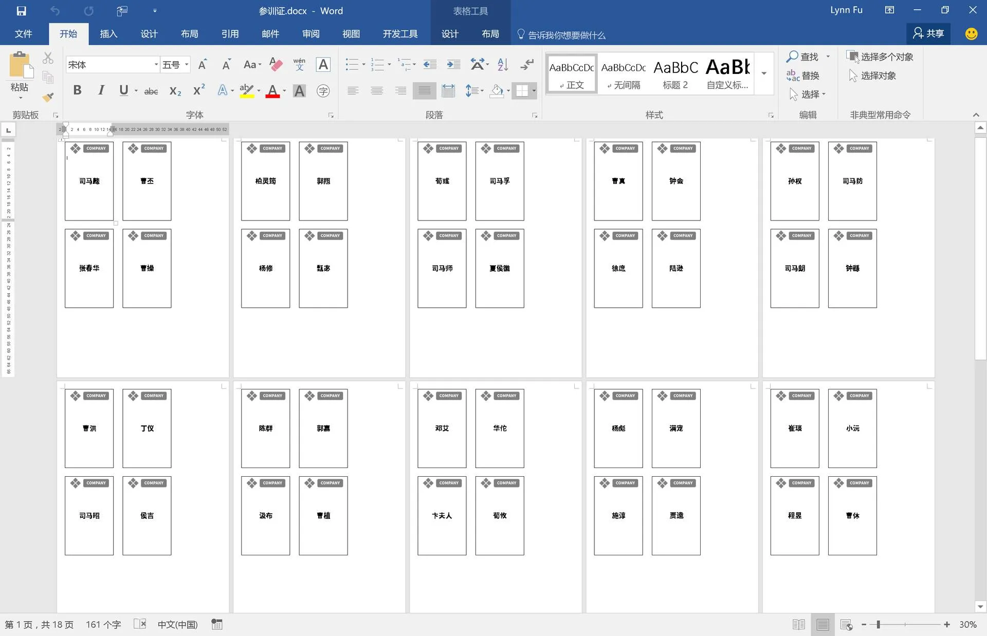Click the Increase Indent icon
This screenshot has height=636, width=987.
coord(453,64)
